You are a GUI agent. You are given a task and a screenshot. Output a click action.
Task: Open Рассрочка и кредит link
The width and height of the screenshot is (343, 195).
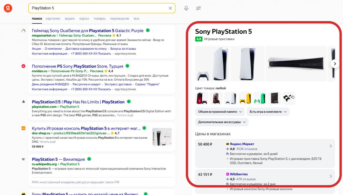(87, 84)
